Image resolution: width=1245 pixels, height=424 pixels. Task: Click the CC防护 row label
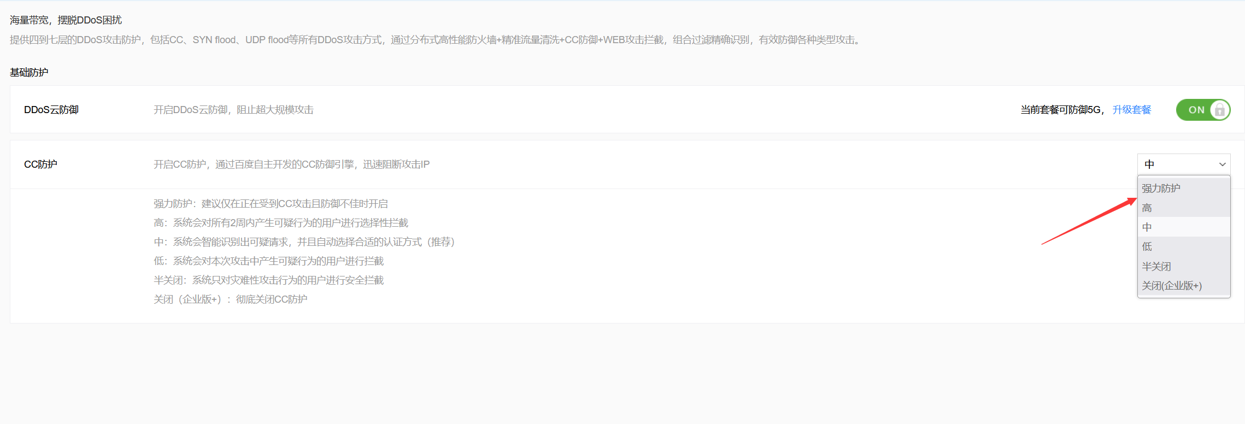[40, 164]
